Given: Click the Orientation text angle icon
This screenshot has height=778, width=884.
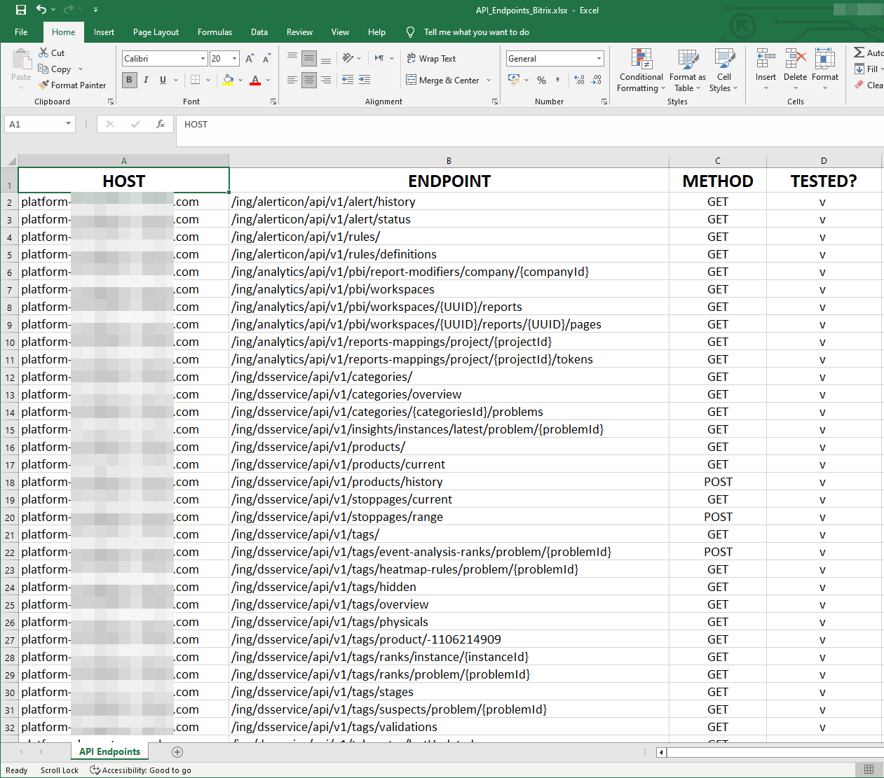Looking at the screenshot, I should pos(347,58).
